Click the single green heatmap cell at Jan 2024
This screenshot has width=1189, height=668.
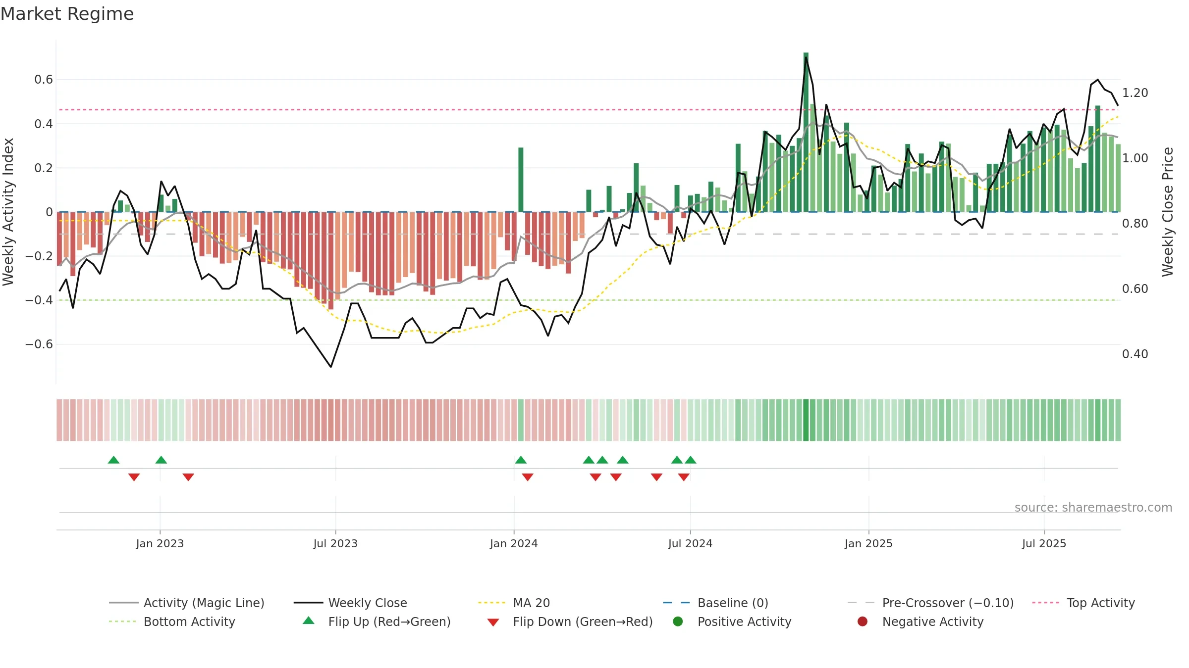[x=521, y=420]
